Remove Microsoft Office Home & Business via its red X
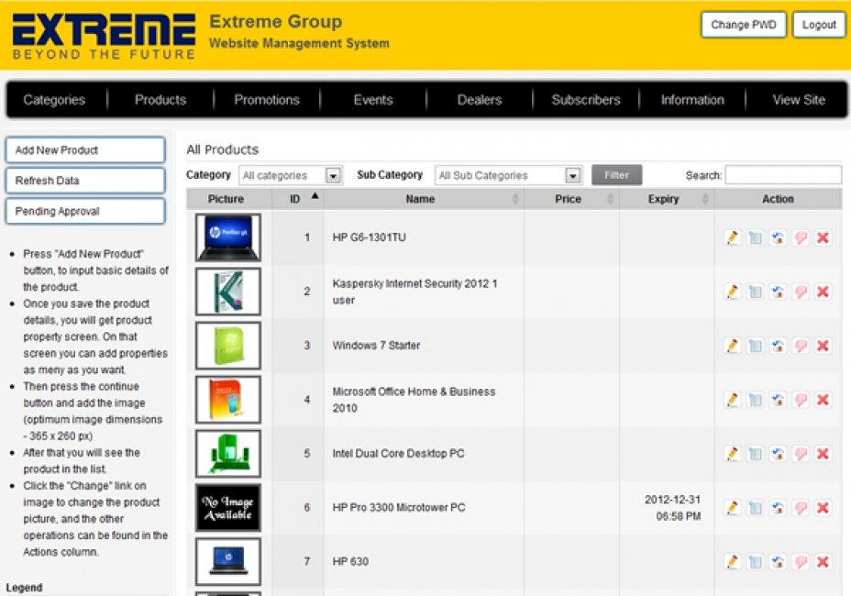The image size is (851, 596). click(823, 400)
